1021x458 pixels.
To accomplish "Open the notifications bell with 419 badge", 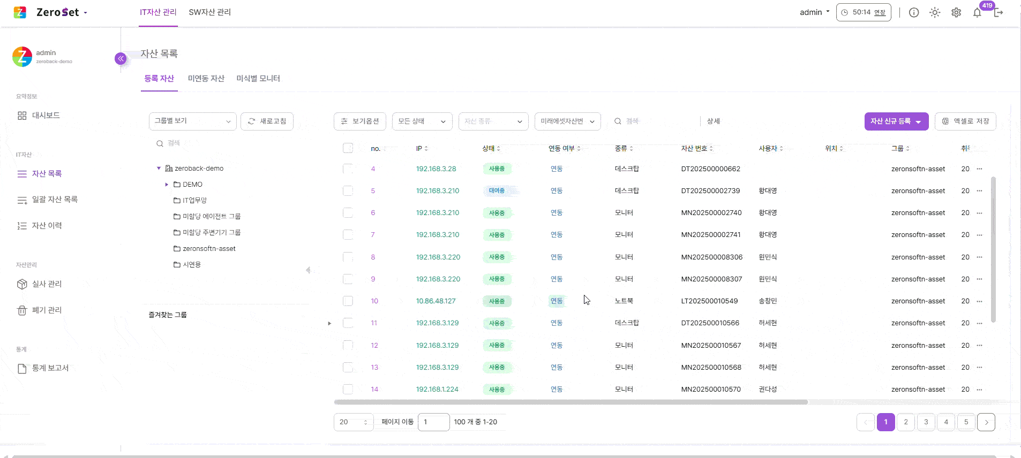I will 978,12.
